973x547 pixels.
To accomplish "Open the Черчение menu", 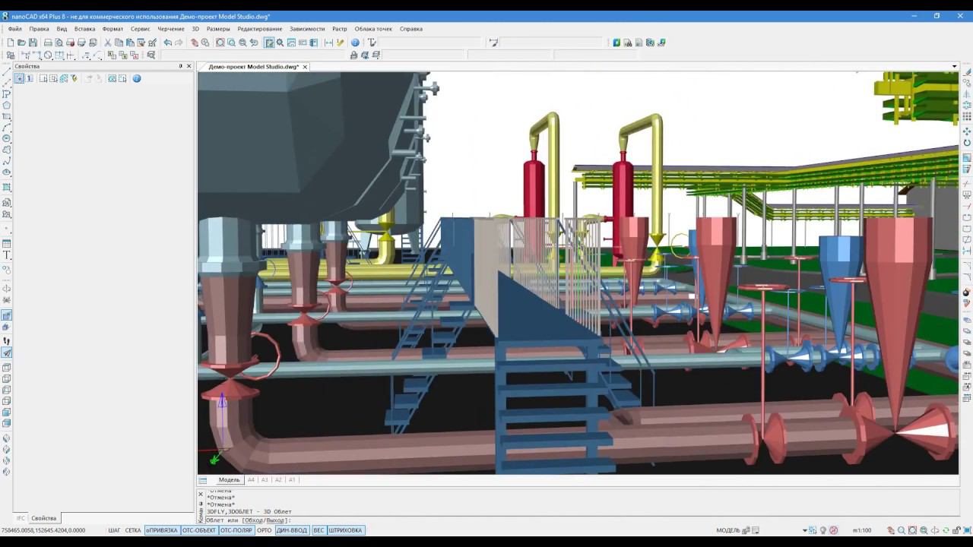I will click(170, 29).
